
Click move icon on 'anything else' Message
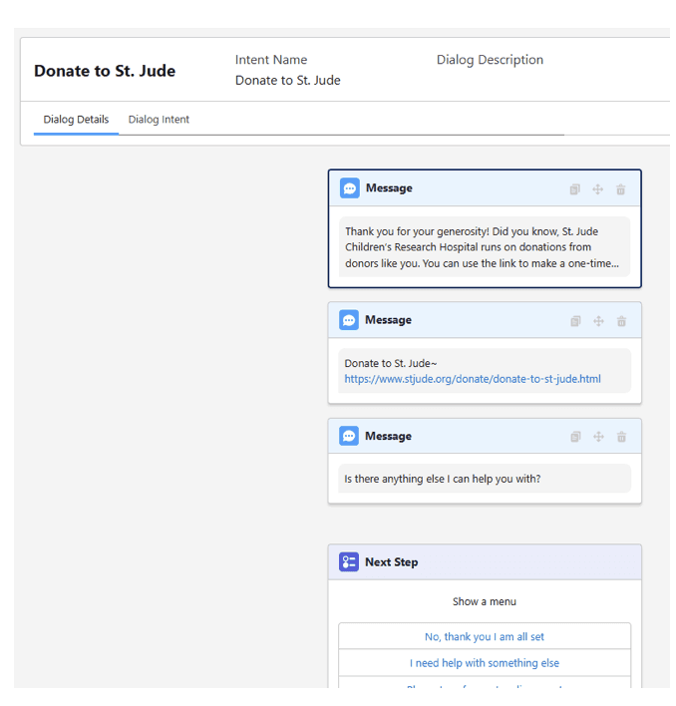tap(598, 437)
